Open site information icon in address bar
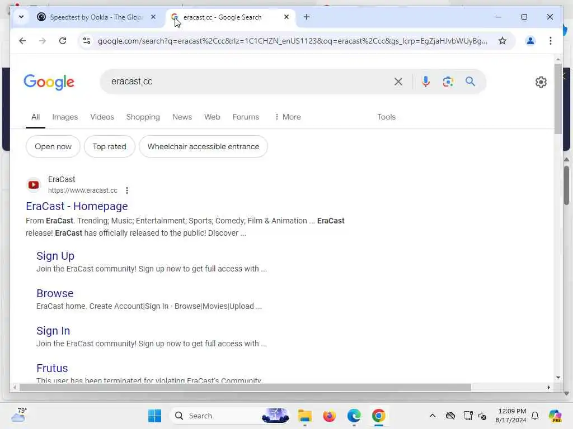573x429 pixels. pos(87,41)
